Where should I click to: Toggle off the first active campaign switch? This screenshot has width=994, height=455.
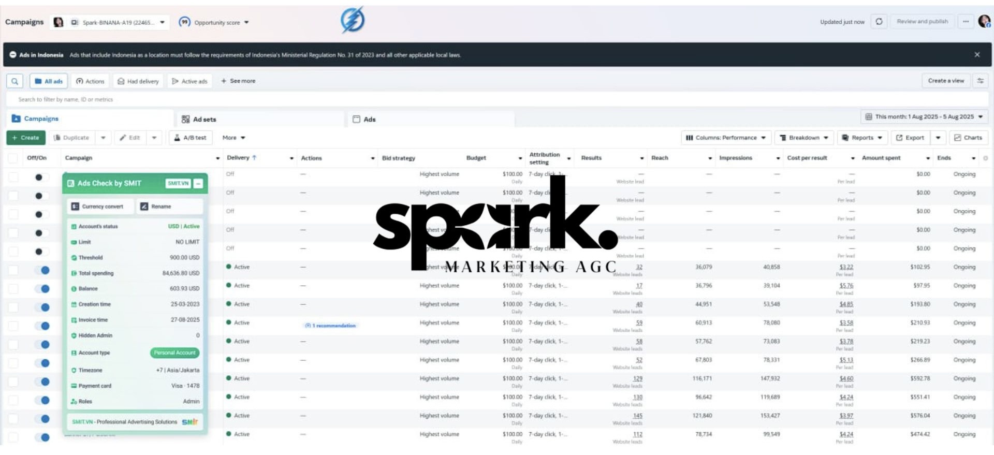coord(42,270)
